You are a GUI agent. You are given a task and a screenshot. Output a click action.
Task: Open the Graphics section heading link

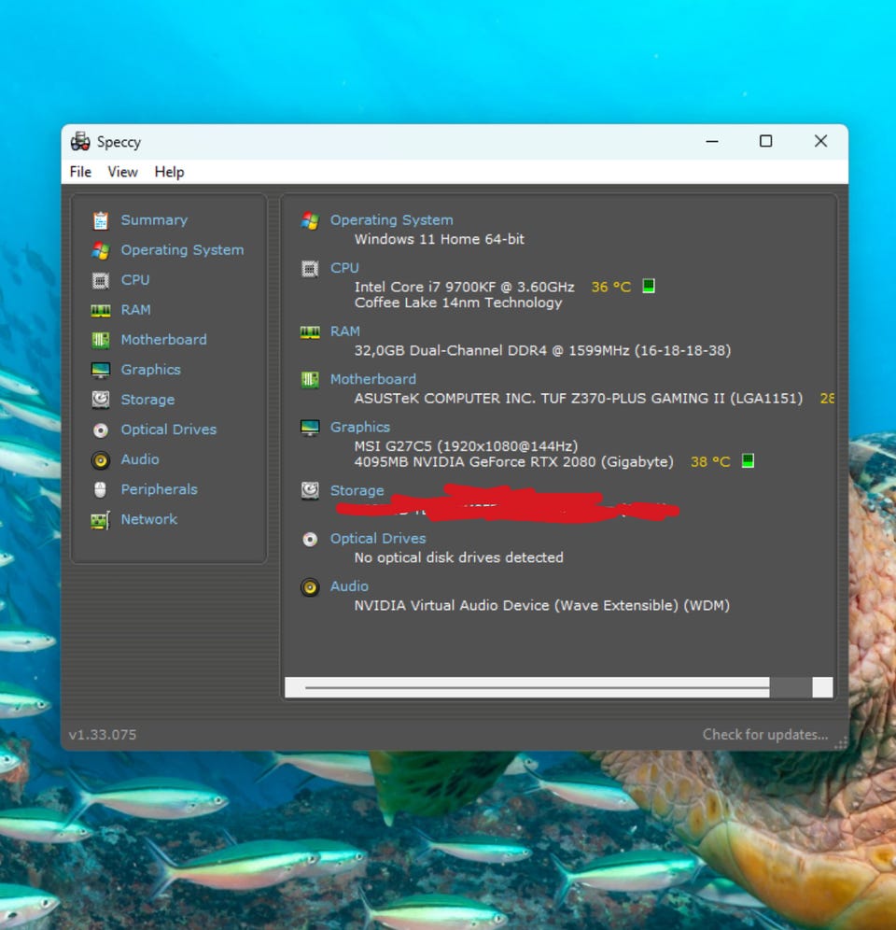tap(359, 427)
